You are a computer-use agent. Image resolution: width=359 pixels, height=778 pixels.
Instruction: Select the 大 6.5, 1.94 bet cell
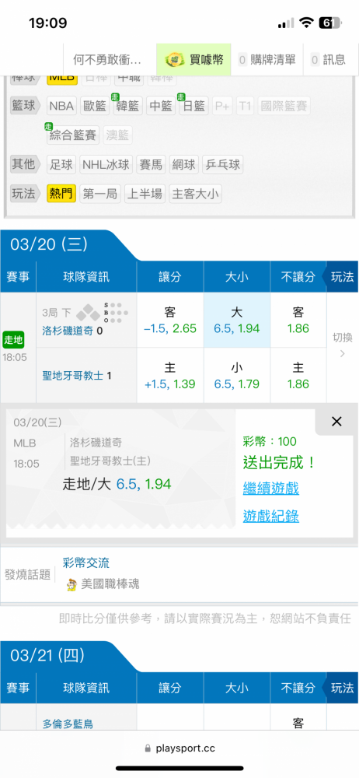237,320
